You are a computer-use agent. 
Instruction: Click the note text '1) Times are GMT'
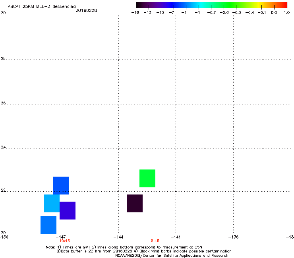(74, 247)
